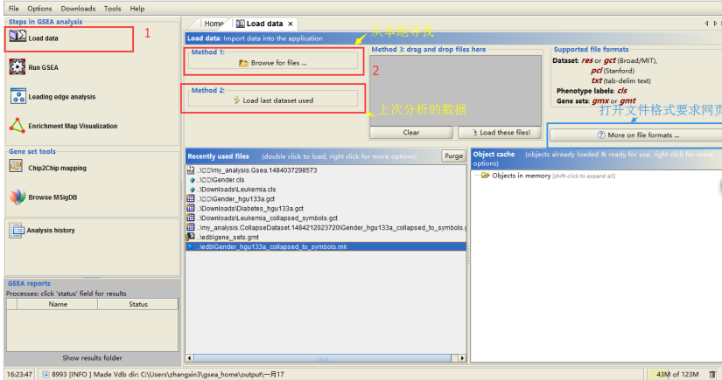Open the Analysis history icon
722x380 pixels.
point(17,231)
